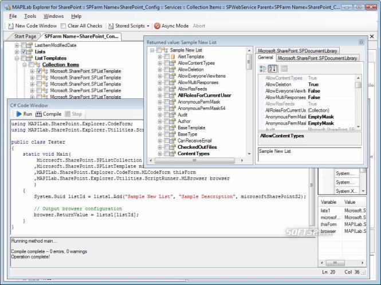Screen dimensions: 381x285
Task: Check the Sample New List checkbox
Action: pyautogui.click(x=159, y=50)
